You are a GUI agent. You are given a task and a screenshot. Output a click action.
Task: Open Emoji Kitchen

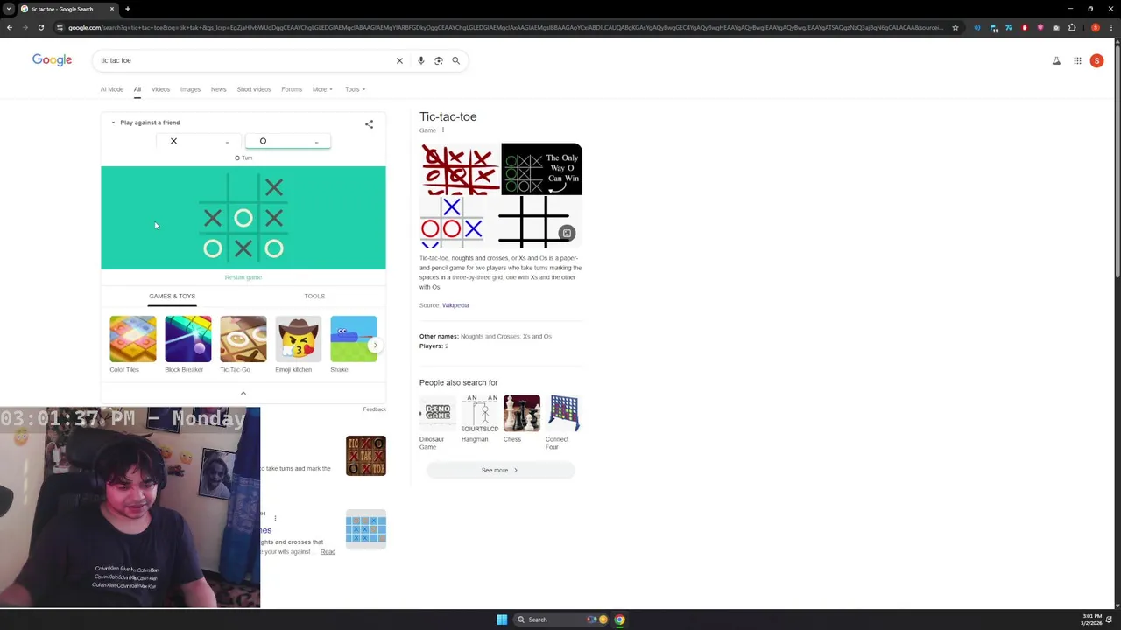298,345
